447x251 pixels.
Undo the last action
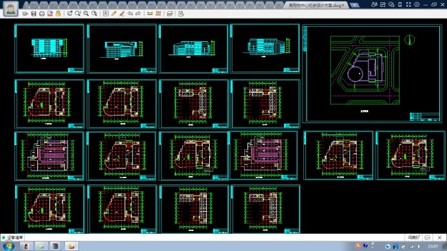pyautogui.click(x=130, y=14)
